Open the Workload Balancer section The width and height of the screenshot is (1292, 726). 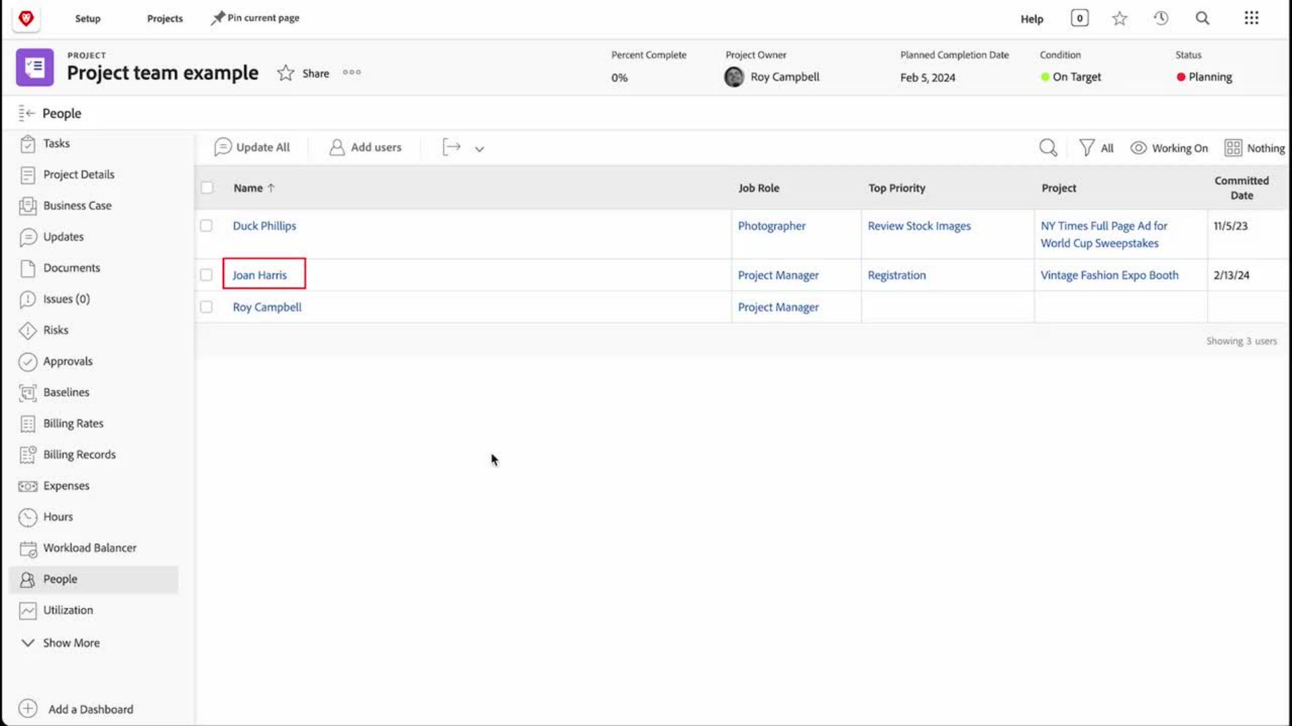tap(89, 548)
